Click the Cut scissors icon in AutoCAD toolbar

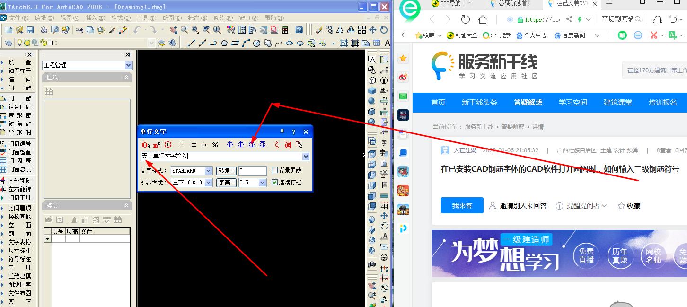[x=79, y=30]
